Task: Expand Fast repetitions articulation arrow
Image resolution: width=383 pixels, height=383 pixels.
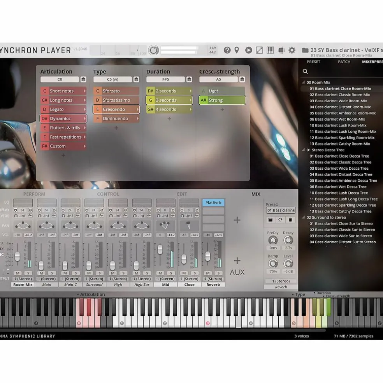Action: click(x=84, y=137)
